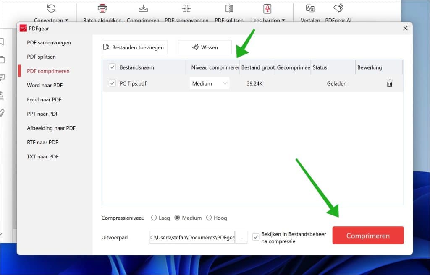
Task: Open TXT naar PDF in sidebar
Action: (43, 156)
